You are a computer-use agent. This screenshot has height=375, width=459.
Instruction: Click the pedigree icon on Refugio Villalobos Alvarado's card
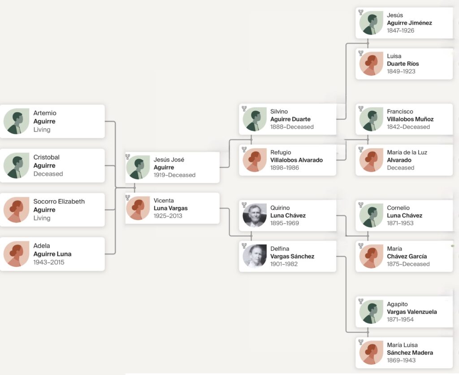[244, 149]
